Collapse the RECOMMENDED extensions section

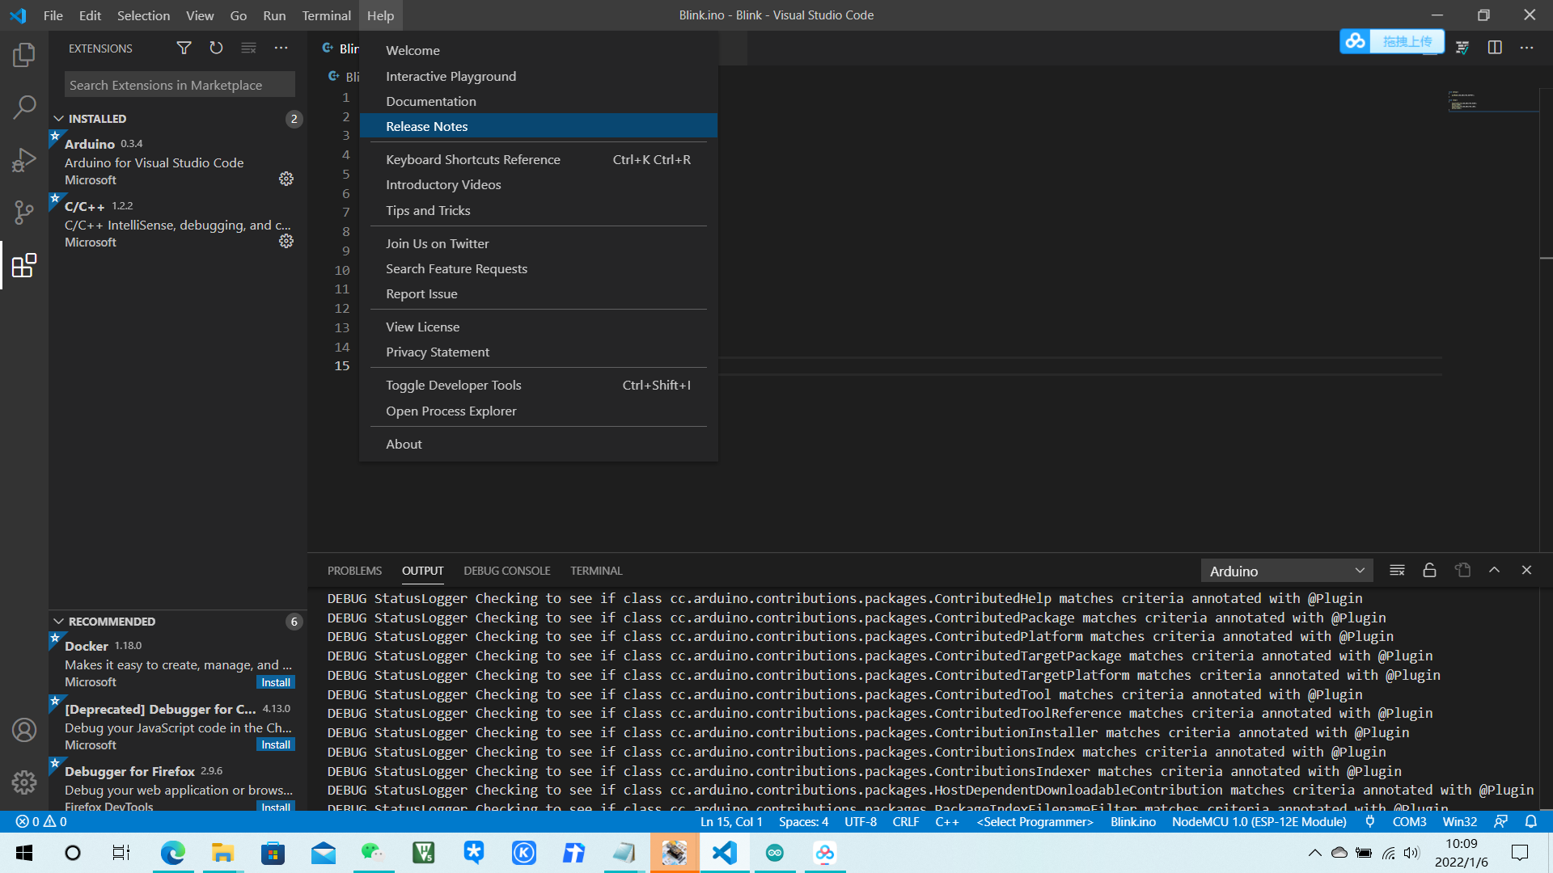pyautogui.click(x=59, y=622)
